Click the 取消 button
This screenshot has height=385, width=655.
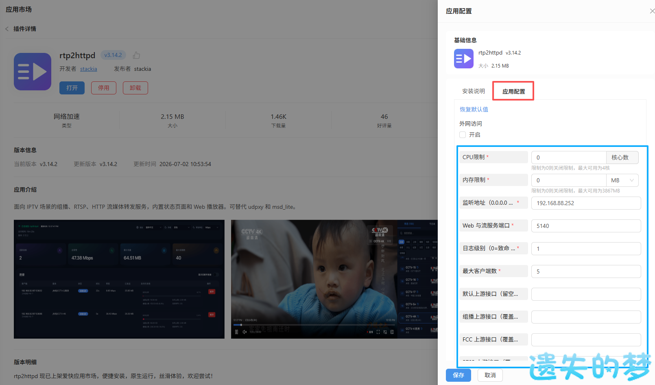[490, 375]
